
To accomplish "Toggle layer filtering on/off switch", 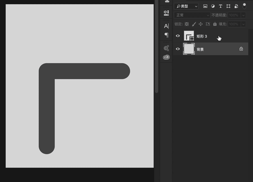I will (x=244, y=6).
